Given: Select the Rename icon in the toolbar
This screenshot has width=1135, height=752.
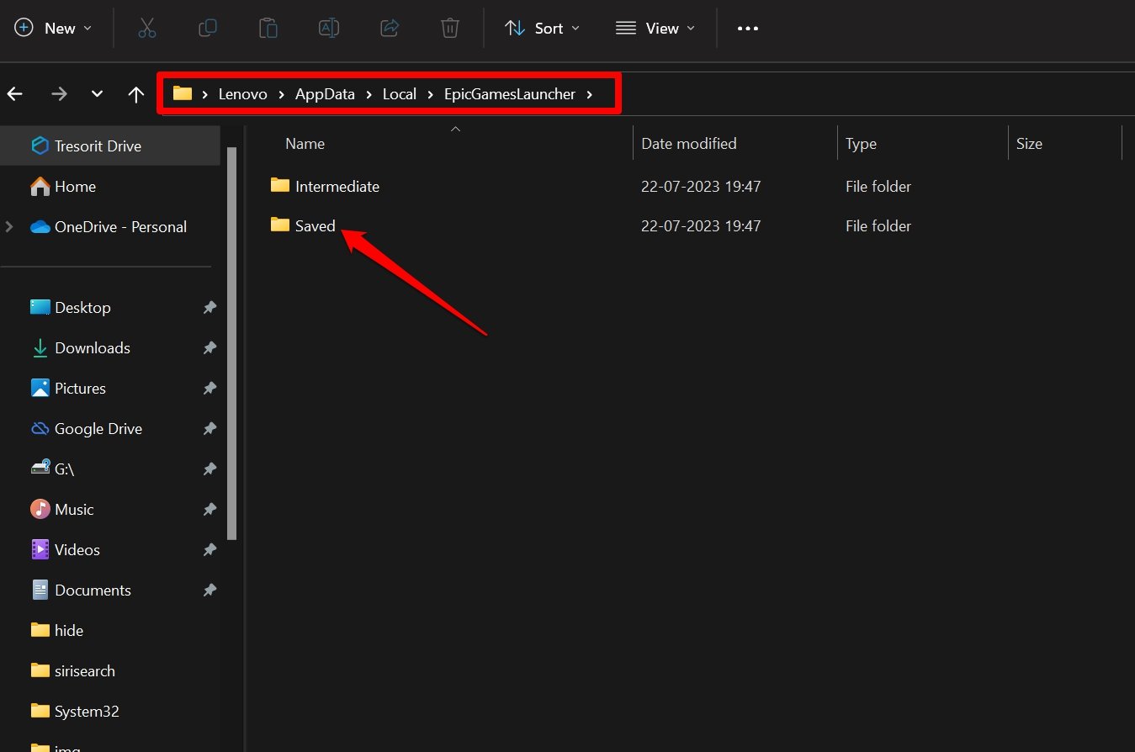Looking at the screenshot, I should tap(329, 28).
